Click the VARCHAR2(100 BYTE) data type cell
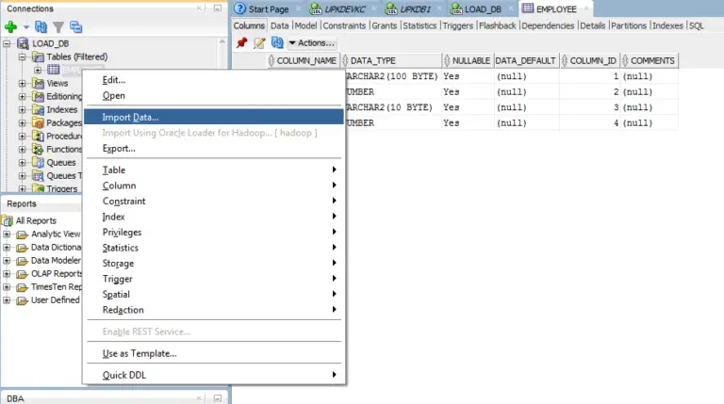This screenshot has width=724, height=404. [390, 76]
